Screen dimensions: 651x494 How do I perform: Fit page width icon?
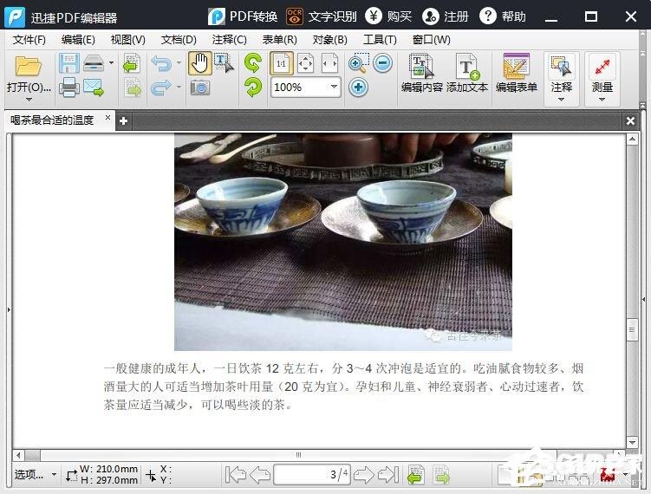point(330,63)
